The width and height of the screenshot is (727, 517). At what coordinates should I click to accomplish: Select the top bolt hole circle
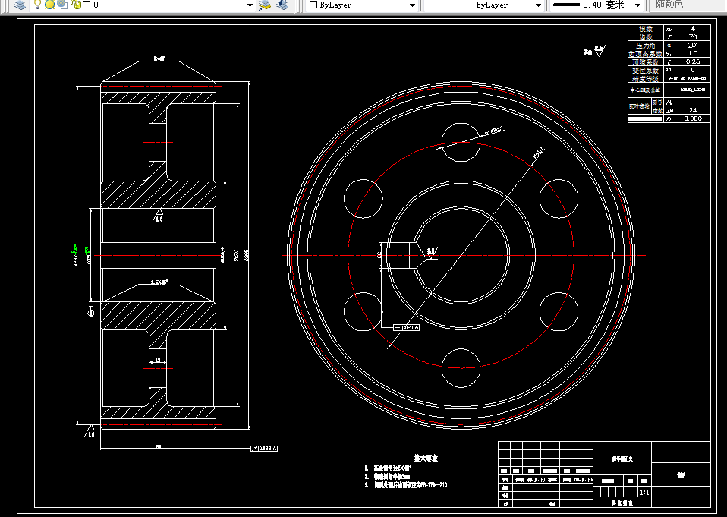(x=461, y=143)
